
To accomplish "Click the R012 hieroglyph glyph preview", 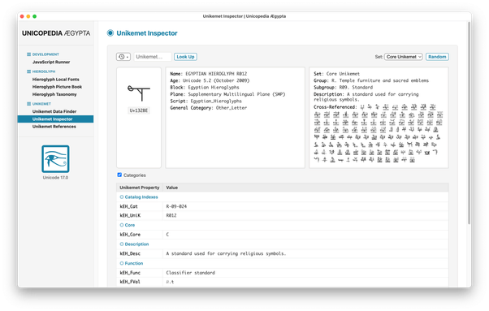I will [139, 93].
